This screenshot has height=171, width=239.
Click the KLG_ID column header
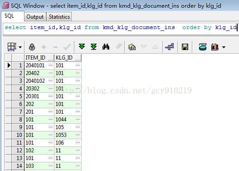coord(68,58)
